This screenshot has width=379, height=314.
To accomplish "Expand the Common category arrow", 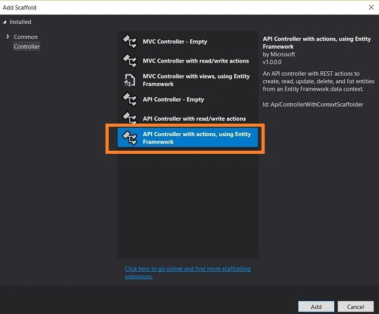I will coord(8,37).
